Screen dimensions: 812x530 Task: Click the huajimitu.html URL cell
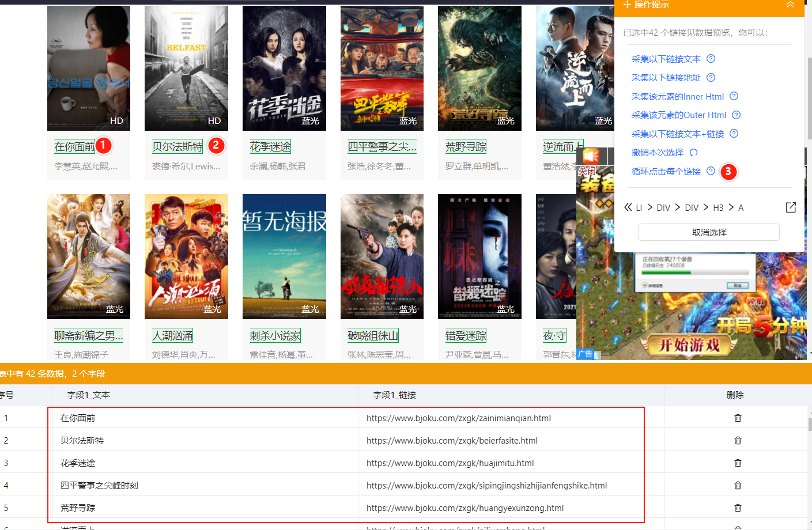click(x=450, y=463)
